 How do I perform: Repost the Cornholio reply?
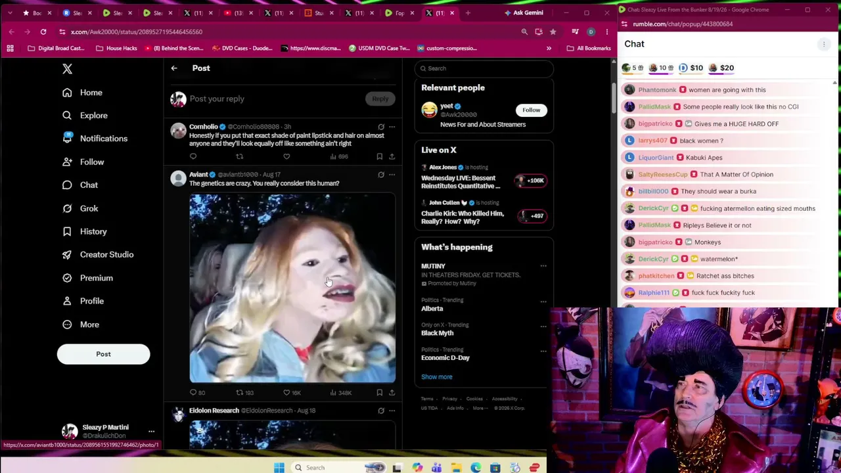239,156
